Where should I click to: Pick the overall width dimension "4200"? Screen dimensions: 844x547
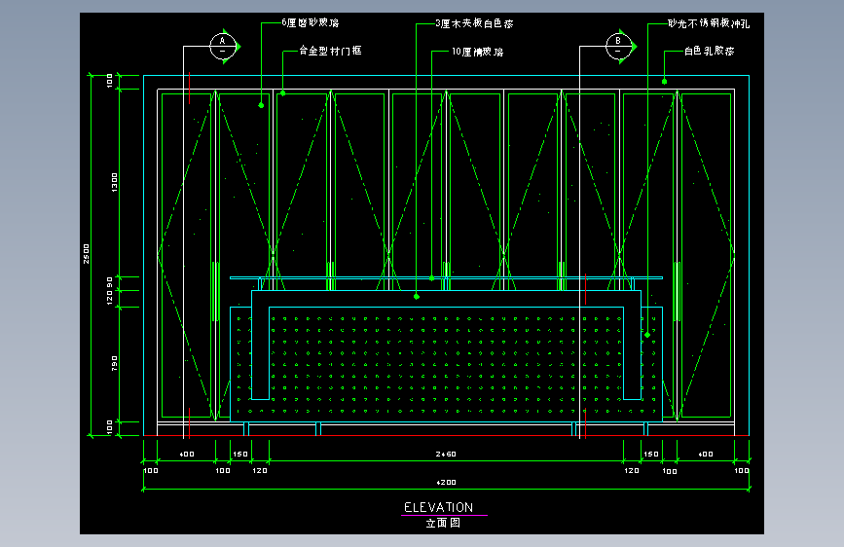click(446, 483)
